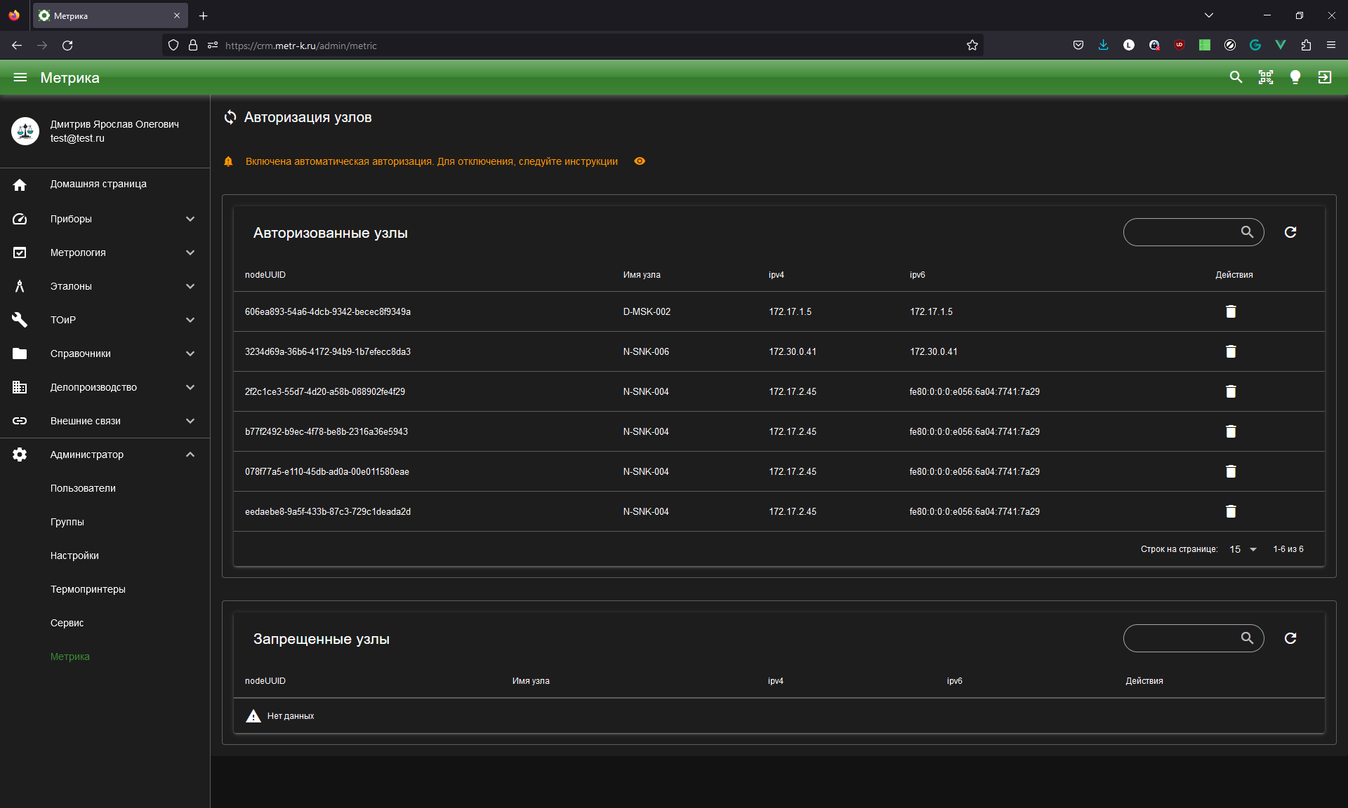This screenshot has height=808, width=1348.
Task: Click the logout icon in header
Action: 1325,77
